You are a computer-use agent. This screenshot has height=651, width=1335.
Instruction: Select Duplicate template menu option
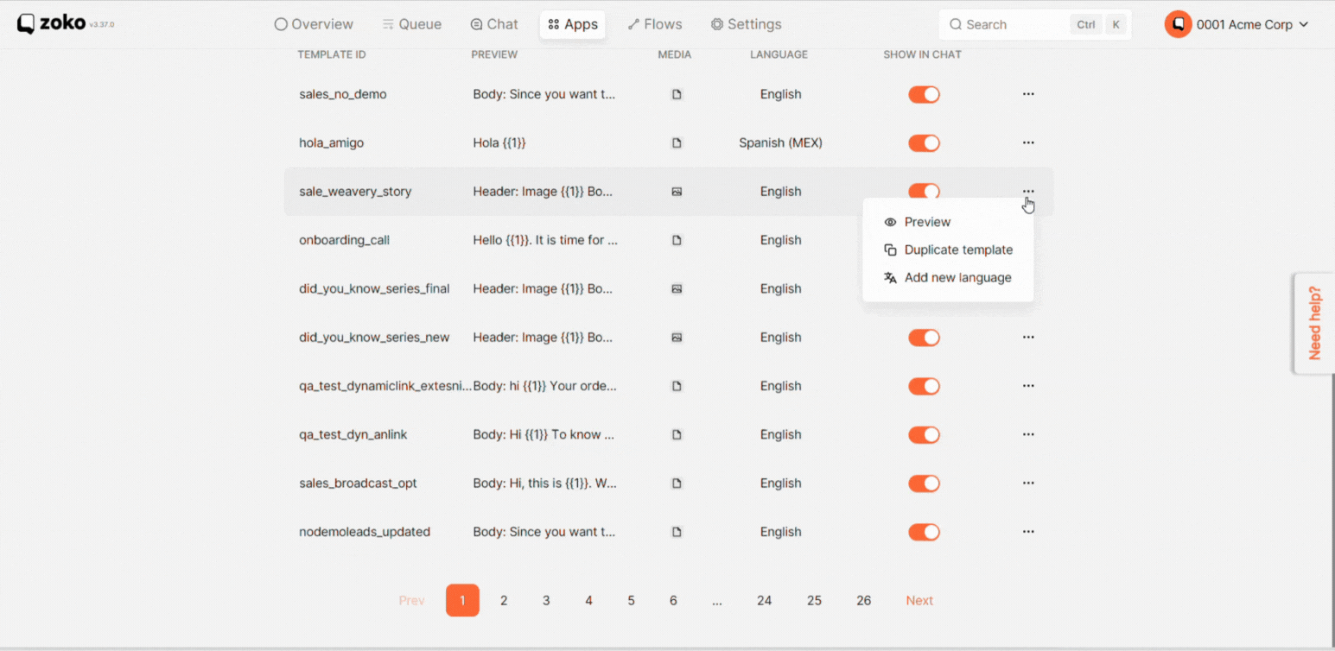[948, 250]
